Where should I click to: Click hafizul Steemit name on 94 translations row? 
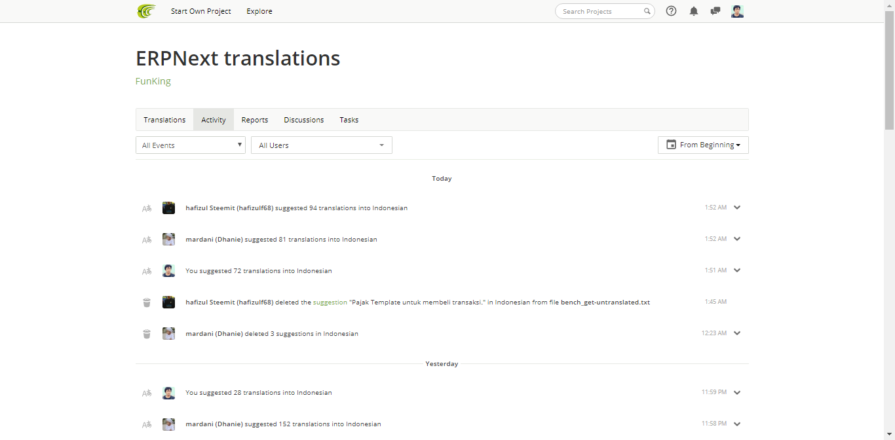coord(229,208)
